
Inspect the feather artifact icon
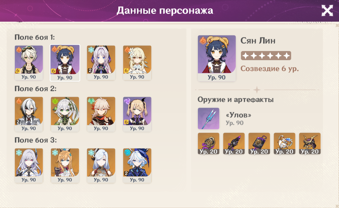234,143
